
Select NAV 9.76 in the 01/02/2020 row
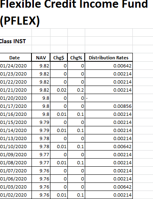click(x=41, y=195)
